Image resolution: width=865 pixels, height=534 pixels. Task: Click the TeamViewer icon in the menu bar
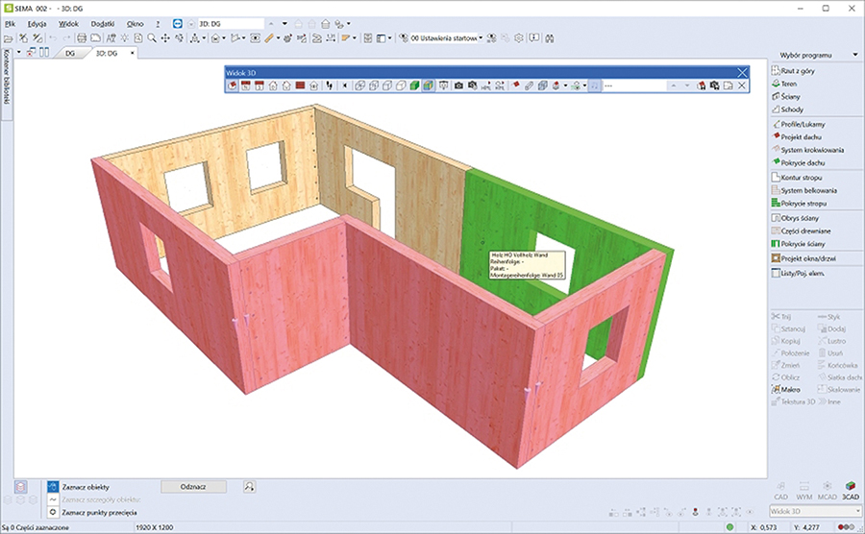click(x=177, y=22)
